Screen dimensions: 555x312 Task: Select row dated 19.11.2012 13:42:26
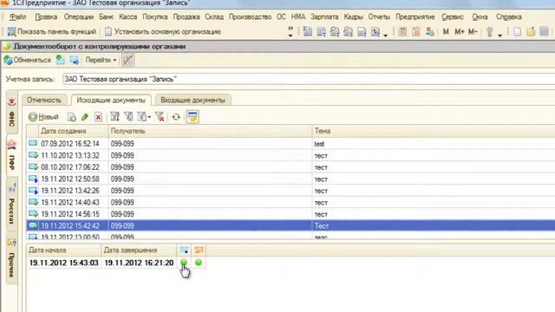(x=291, y=191)
